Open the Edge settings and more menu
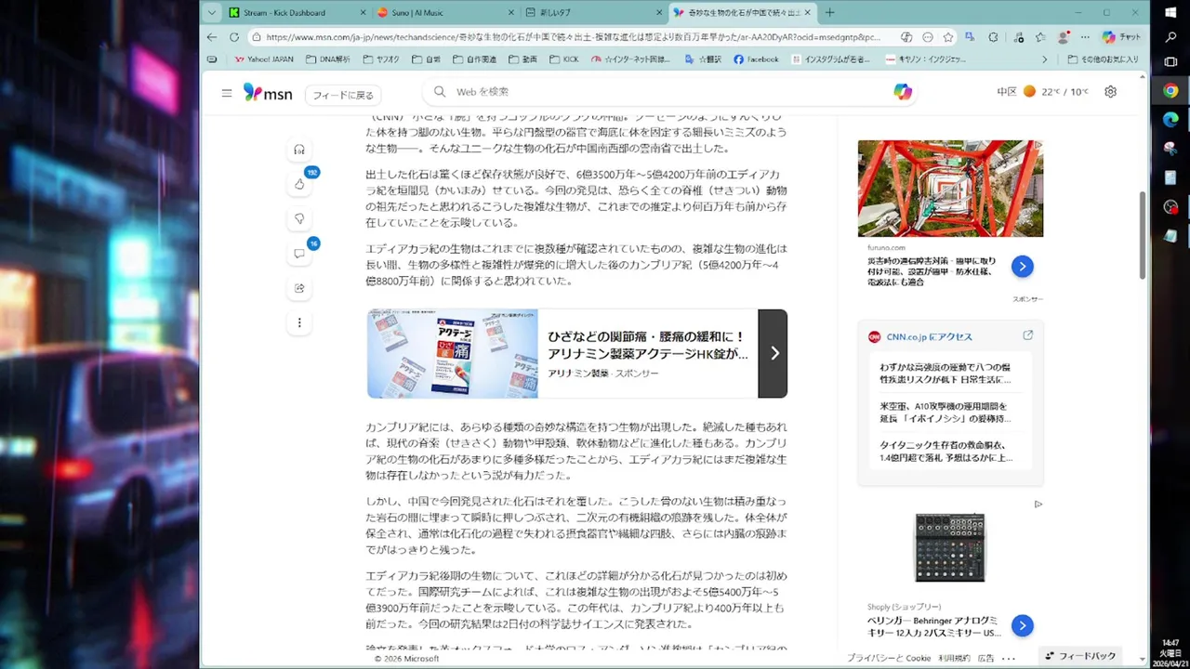1190x669 pixels. [x=1085, y=37]
